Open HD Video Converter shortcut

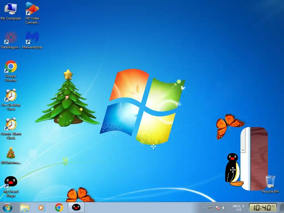point(32,13)
